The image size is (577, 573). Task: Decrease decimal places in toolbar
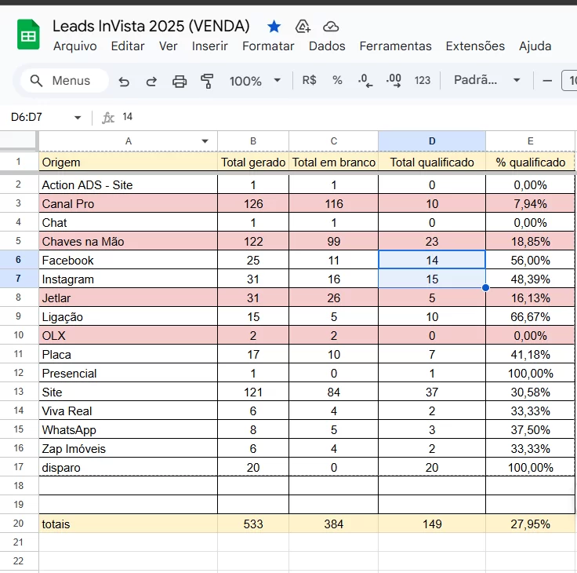tap(365, 81)
